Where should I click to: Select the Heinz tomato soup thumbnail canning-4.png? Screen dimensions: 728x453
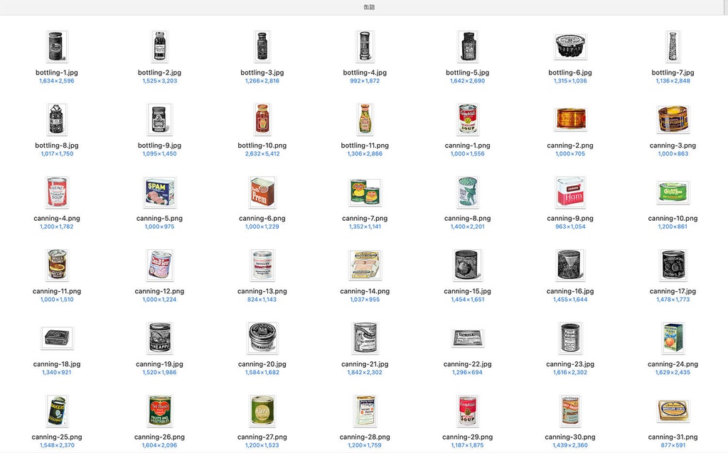57,192
